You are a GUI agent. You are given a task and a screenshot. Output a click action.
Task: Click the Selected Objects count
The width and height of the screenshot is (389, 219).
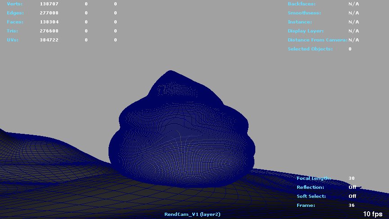pos(350,49)
